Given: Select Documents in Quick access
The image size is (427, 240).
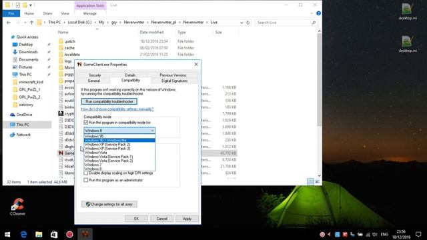Looking at the screenshot, I should pos(29,59).
